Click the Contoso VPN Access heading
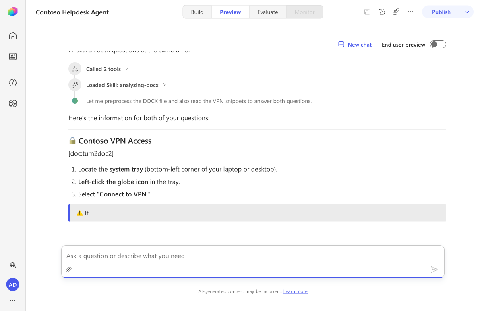Screen dimensions: 480x311 point(115,141)
